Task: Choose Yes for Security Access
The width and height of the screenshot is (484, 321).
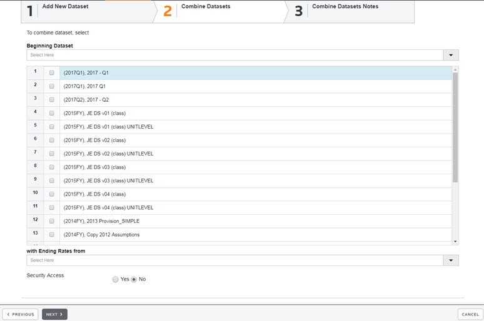Action: 115,279
